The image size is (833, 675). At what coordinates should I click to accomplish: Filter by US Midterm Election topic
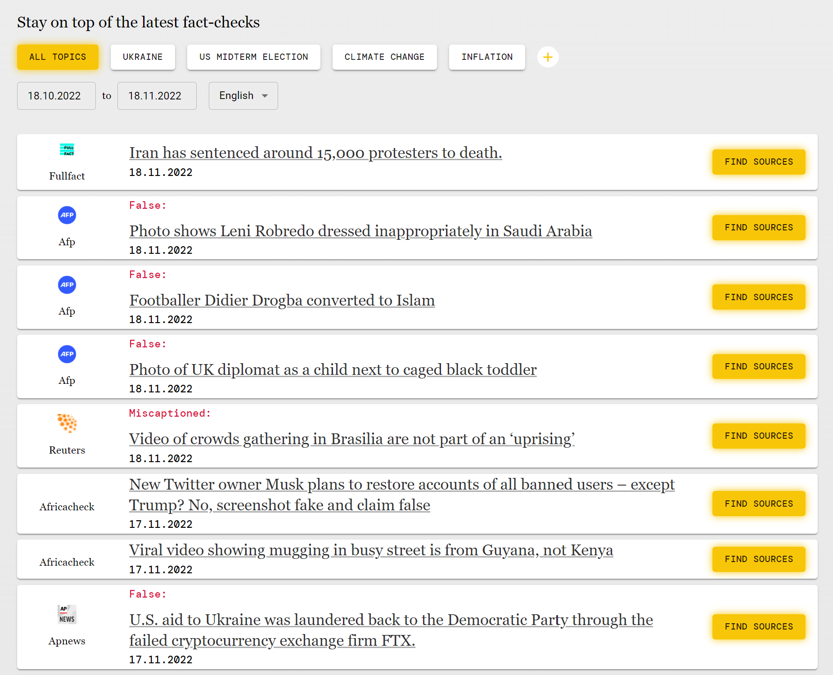[x=254, y=57]
